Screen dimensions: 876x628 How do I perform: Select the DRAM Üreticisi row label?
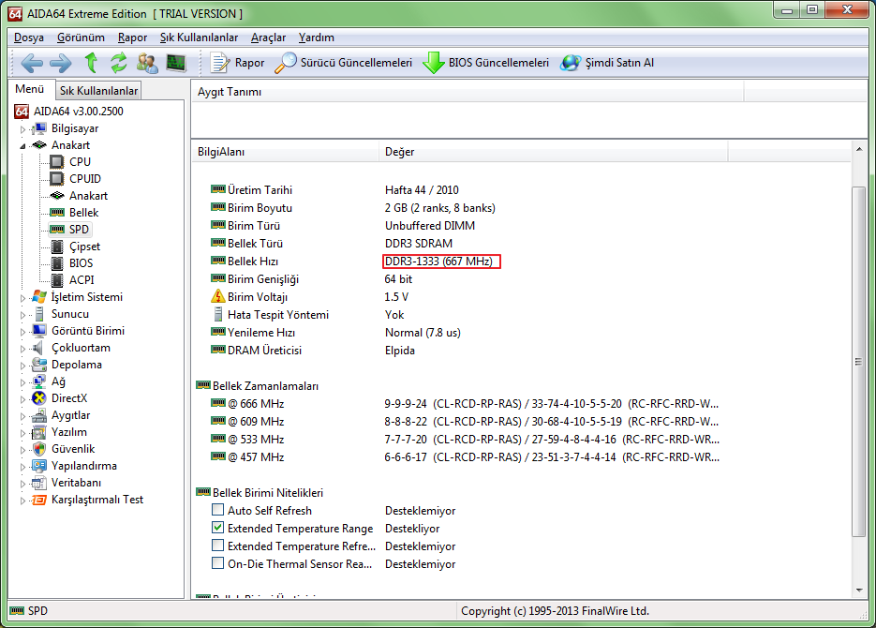[x=264, y=351]
